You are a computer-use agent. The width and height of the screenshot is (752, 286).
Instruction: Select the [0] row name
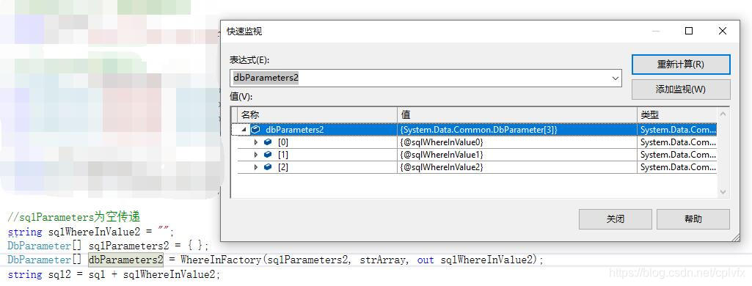[x=283, y=142]
